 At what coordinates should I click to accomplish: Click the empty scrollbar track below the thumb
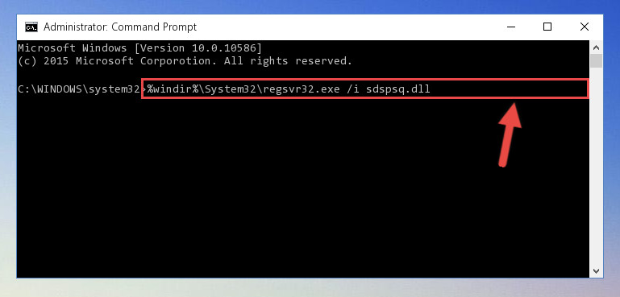(597, 166)
